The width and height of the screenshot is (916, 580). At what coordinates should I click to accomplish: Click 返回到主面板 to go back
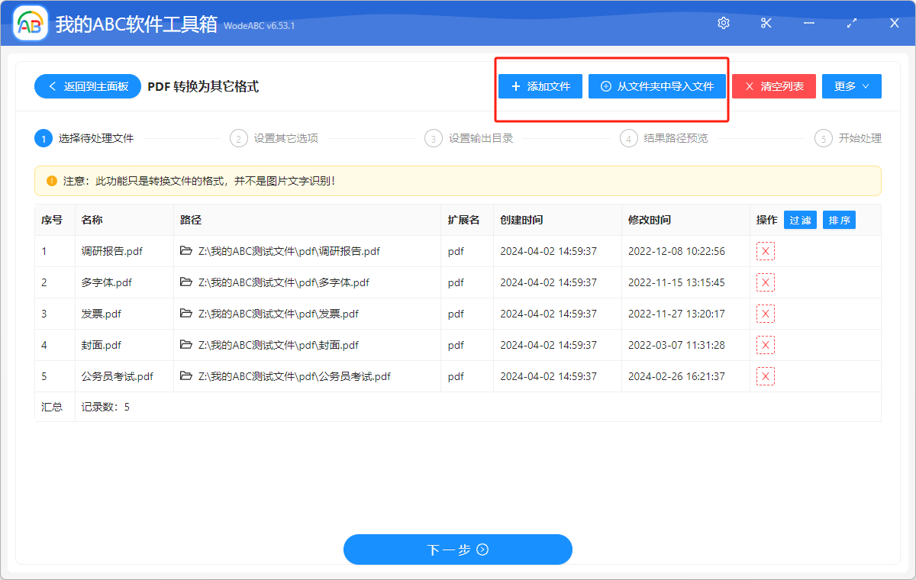[x=87, y=86]
